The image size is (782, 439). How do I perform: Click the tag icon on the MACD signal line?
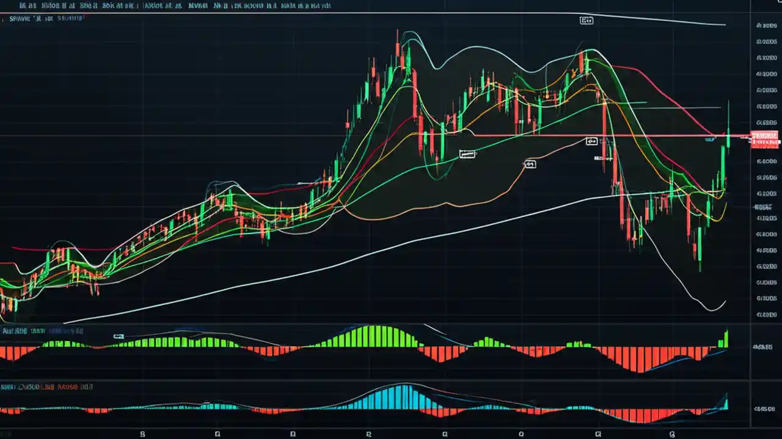tap(119, 336)
